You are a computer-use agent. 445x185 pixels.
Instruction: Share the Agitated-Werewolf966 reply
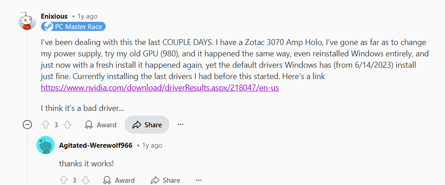165,180
